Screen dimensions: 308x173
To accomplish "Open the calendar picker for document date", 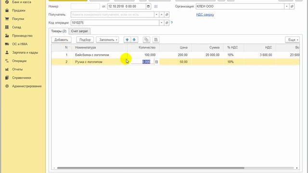I will click(x=149, y=6).
